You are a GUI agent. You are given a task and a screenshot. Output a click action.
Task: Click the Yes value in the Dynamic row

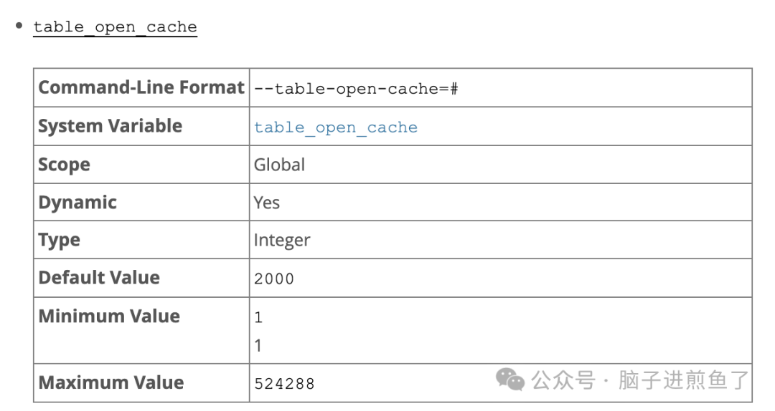click(x=266, y=203)
